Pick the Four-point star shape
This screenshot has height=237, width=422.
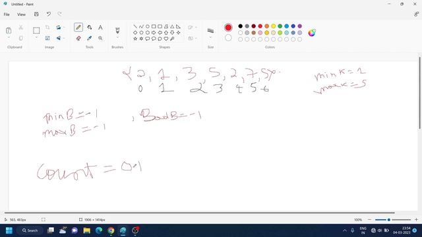click(x=179, y=32)
